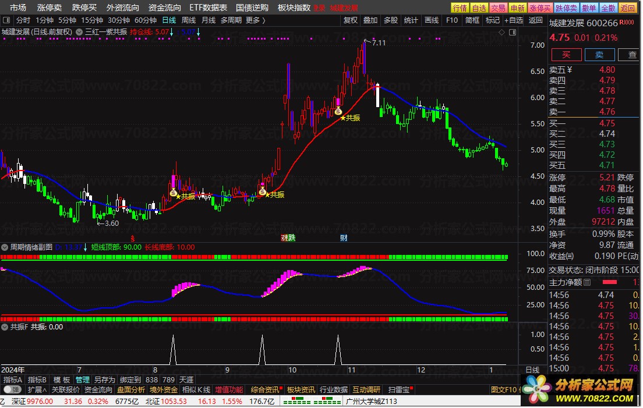The height and width of the screenshot is (408, 643).
Task: Click the money bag signal in August
Action: coord(174,192)
